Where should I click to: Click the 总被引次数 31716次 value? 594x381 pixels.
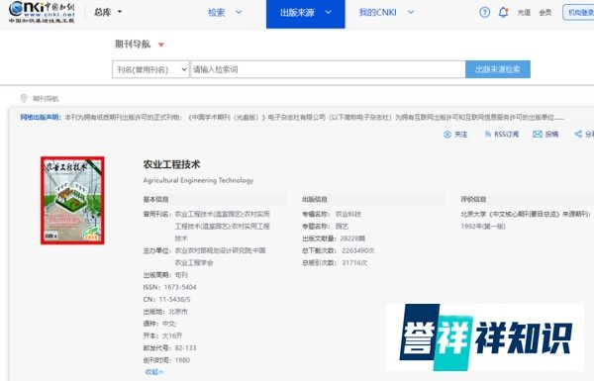[x=354, y=263]
